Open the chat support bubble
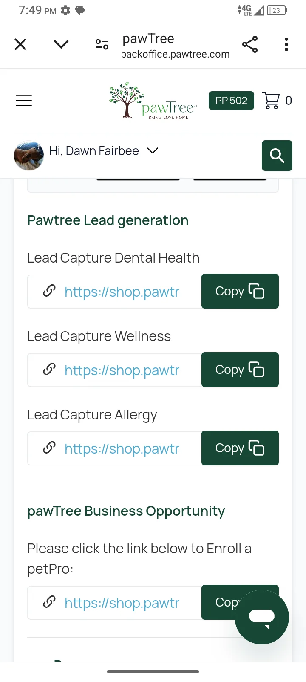Viewport: 306px width, 682px height. (x=262, y=617)
